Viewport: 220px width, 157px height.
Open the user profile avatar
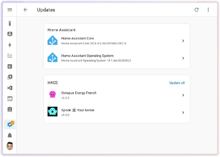point(10,146)
